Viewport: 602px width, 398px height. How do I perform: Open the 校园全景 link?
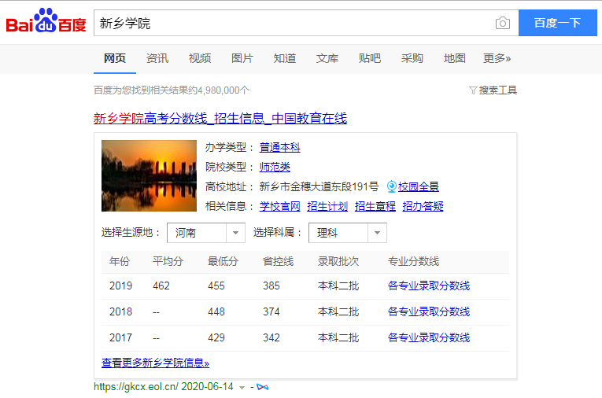[418, 186]
